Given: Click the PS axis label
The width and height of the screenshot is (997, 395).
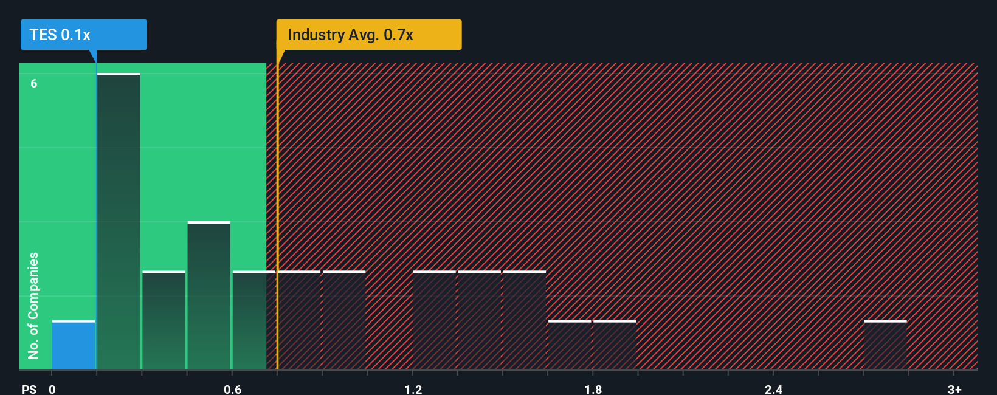Looking at the screenshot, I should click(29, 389).
